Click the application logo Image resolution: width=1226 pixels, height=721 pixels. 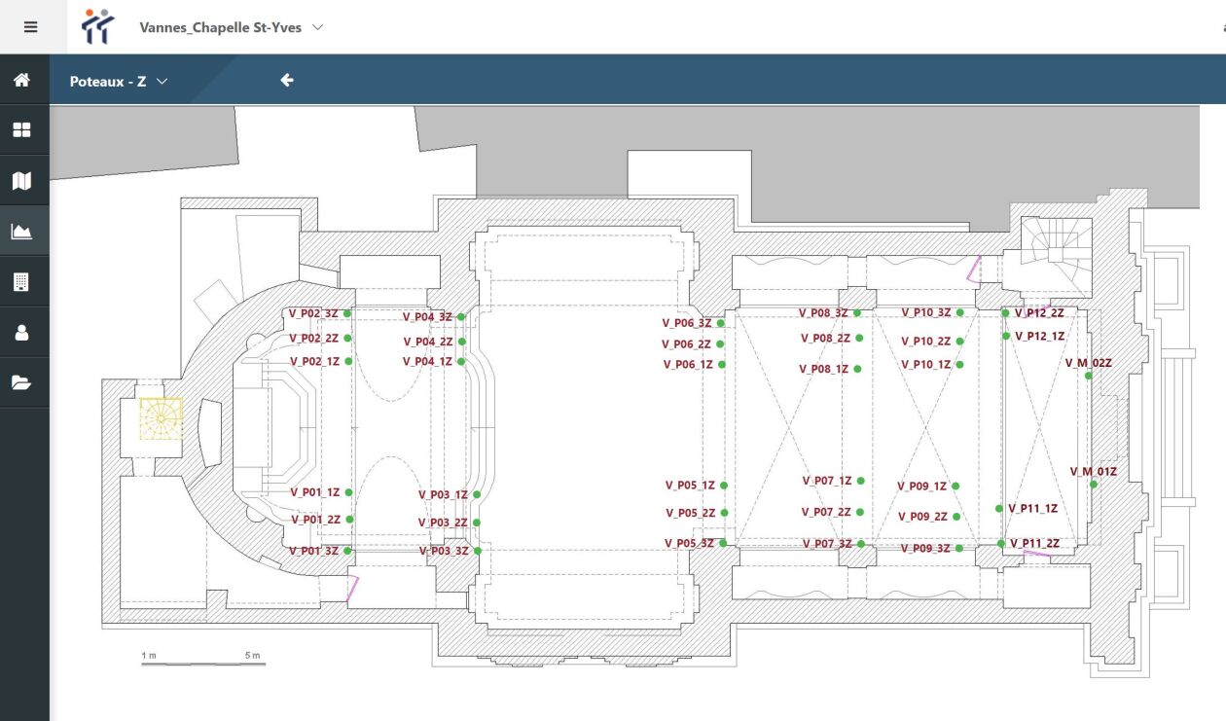[x=97, y=27]
